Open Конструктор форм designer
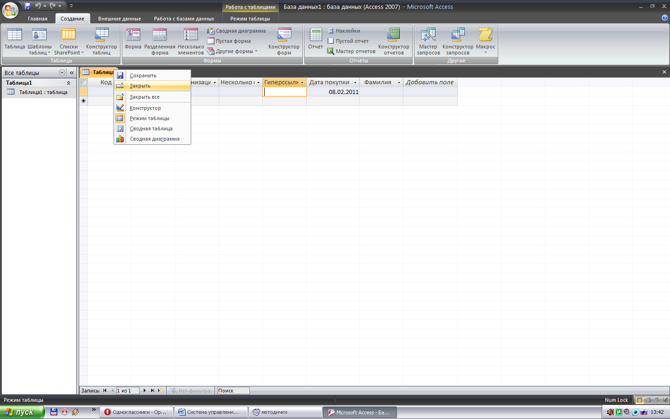This screenshot has height=419, width=670. [284, 41]
